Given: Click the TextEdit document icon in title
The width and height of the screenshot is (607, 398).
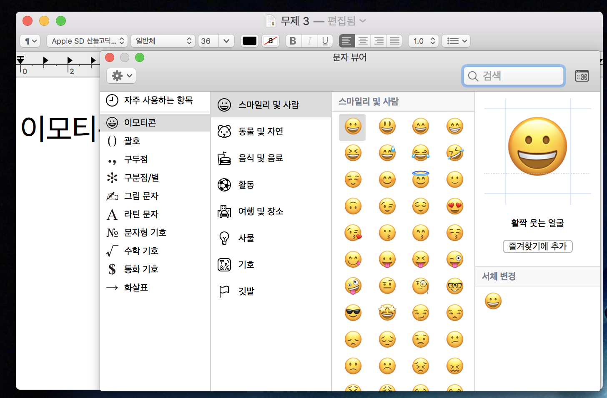Looking at the screenshot, I should (271, 20).
